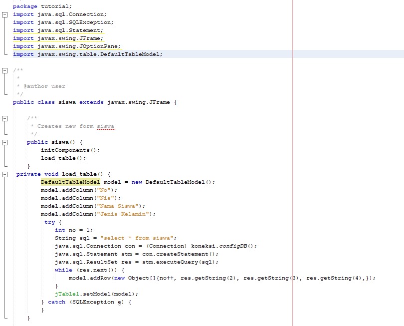This screenshot has height=326, width=404.
Task: Place cursor on the import DefaultTableModel line
Action: [88, 54]
